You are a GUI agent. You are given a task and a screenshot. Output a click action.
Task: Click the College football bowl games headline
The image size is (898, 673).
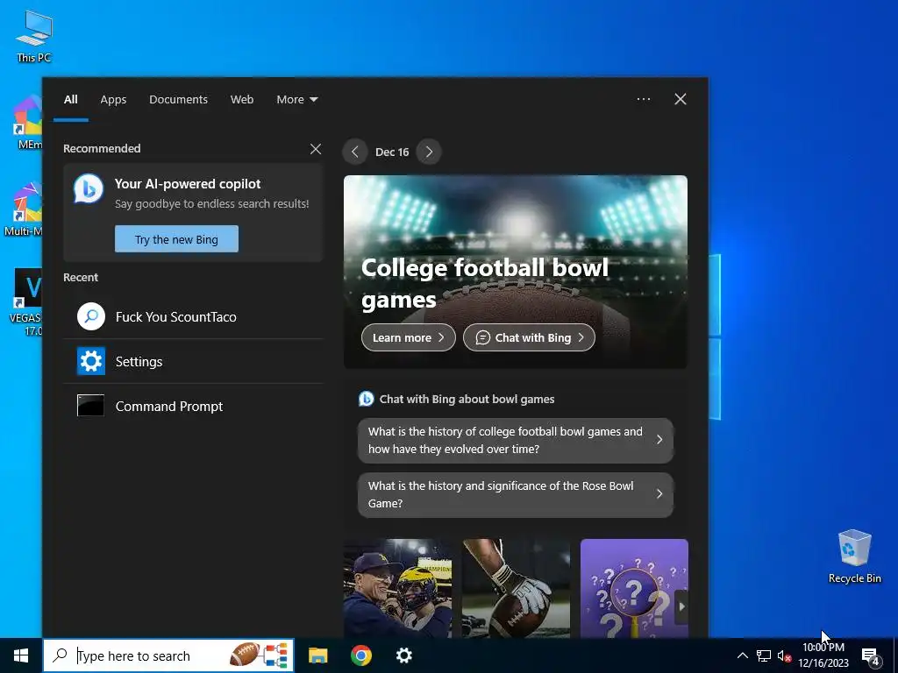pyautogui.click(x=484, y=283)
